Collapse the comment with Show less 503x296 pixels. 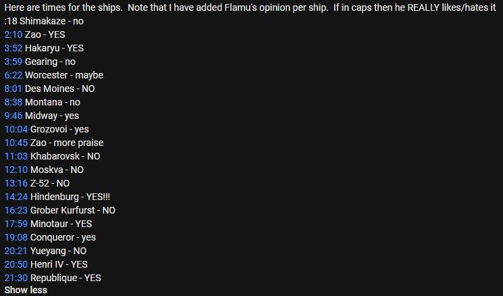point(26,290)
